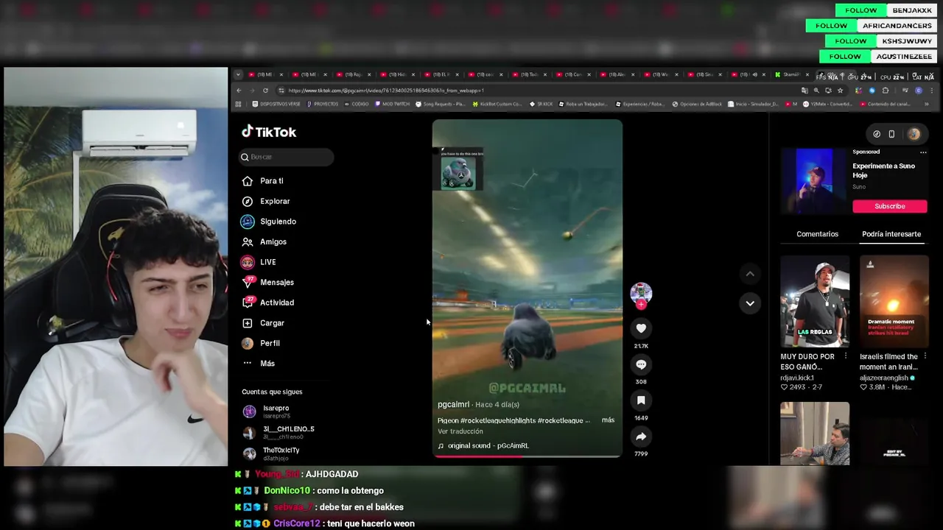The width and height of the screenshot is (943, 530).
Task: Click Ver traducción link
Action: pyautogui.click(x=460, y=431)
